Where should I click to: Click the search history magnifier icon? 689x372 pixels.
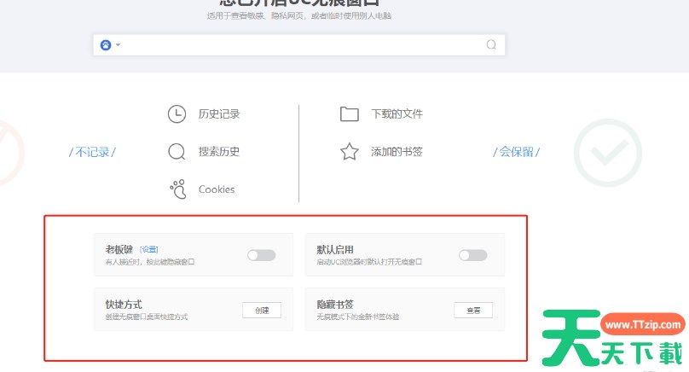(x=177, y=152)
